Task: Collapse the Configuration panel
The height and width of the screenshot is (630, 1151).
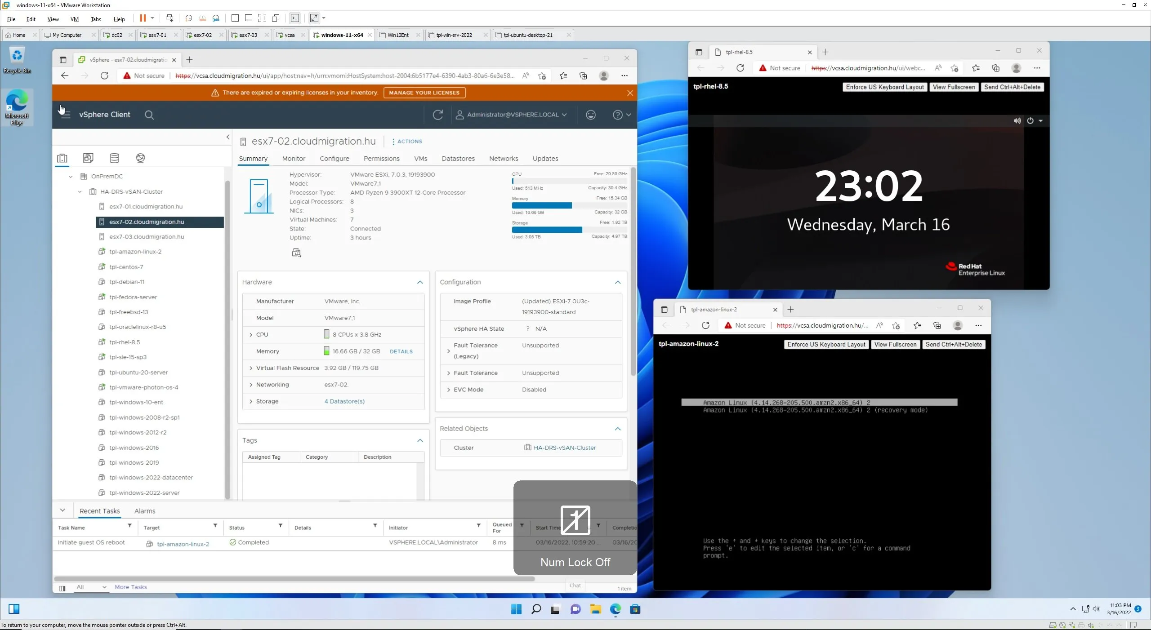Action: (x=618, y=282)
